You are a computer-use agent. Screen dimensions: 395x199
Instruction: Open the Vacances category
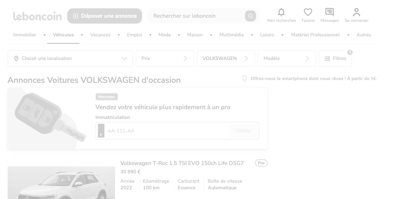(100, 35)
